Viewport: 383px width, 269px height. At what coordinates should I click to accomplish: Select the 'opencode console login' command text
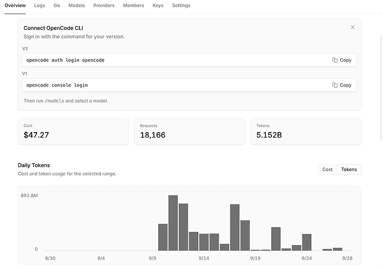point(57,85)
